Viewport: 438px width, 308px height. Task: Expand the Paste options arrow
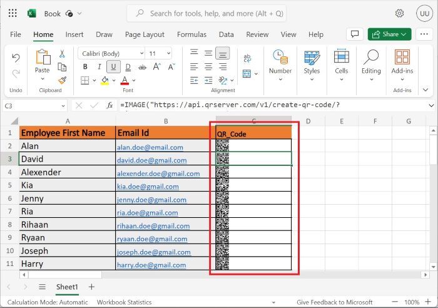(x=43, y=79)
